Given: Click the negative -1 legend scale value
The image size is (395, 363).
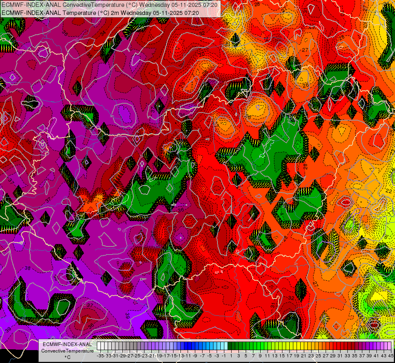Looking at the screenshot, I should [224, 356].
